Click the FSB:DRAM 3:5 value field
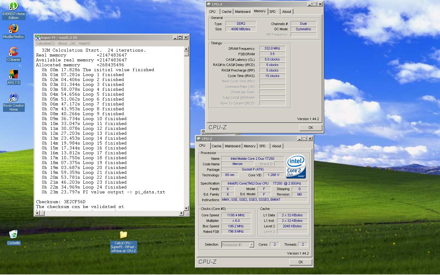Screen dimensions: 440x275 pyautogui.click(x=272, y=54)
